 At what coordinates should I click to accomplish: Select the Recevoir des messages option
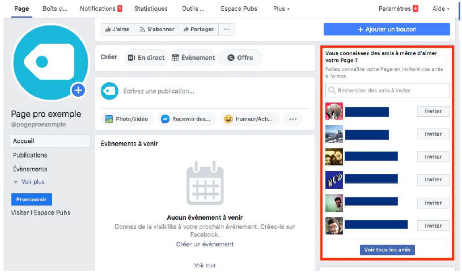tap(186, 120)
